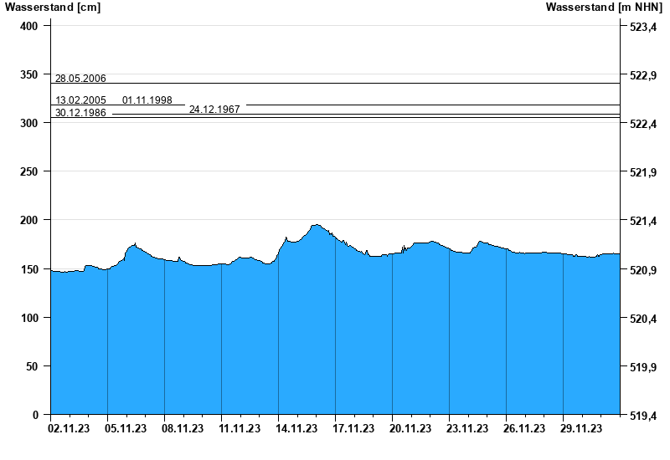Image resolution: width=670 pixels, height=460 pixels.
Task: Click the 28.05.2006 high-water mark label
Action: point(80,79)
